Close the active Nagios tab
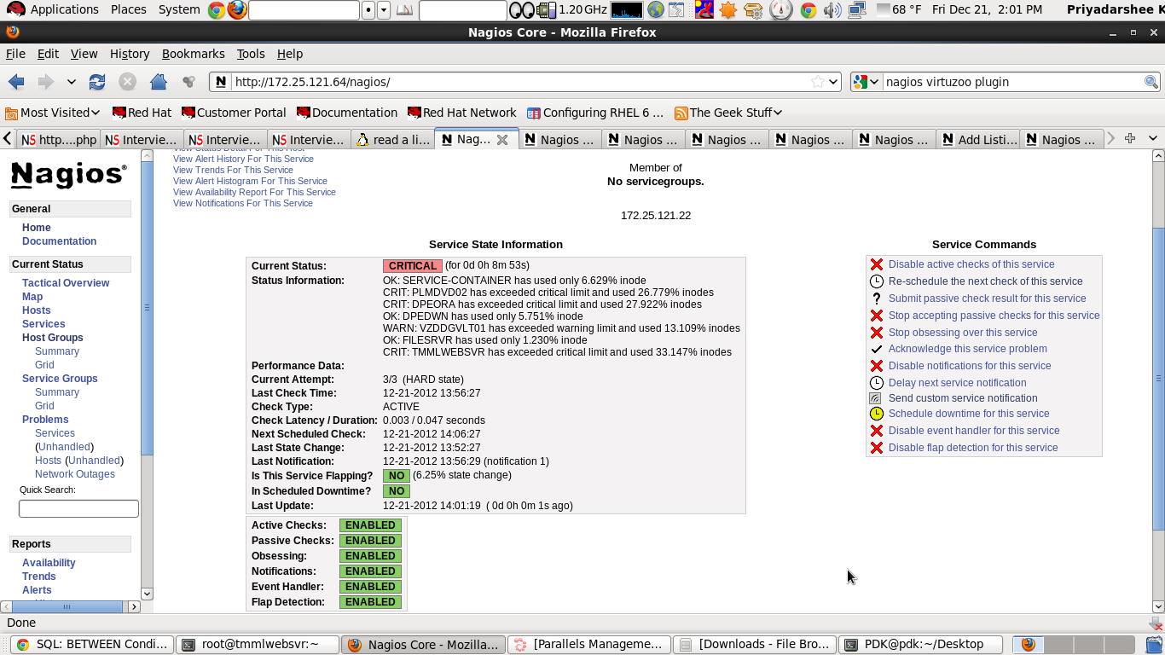Viewport: 1165px width, 655px height. [502, 139]
